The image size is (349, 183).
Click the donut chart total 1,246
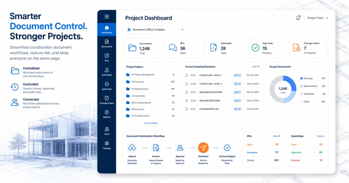click(x=283, y=89)
